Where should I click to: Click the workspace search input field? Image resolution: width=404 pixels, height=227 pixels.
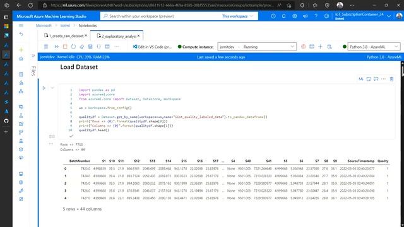[162, 16]
